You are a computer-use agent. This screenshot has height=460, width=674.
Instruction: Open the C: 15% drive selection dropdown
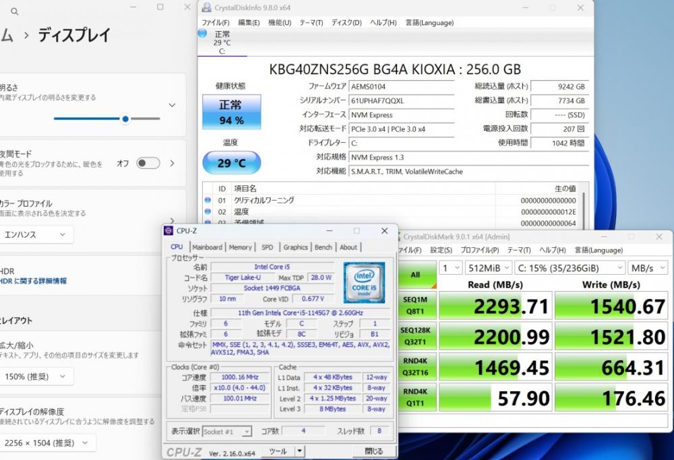point(570,268)
